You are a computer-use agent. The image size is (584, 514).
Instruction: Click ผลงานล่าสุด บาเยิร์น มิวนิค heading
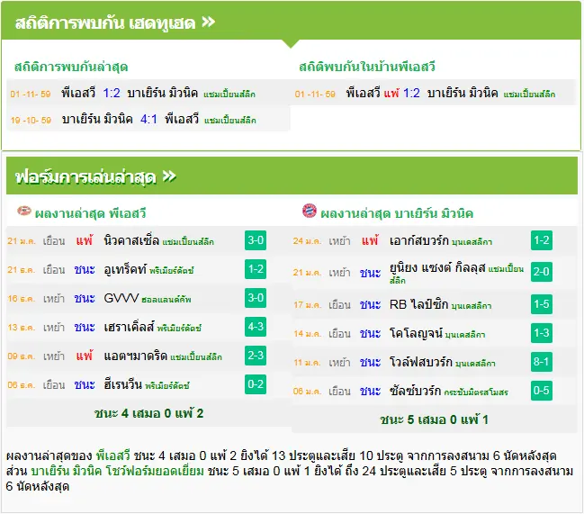(x=397, y=213)
